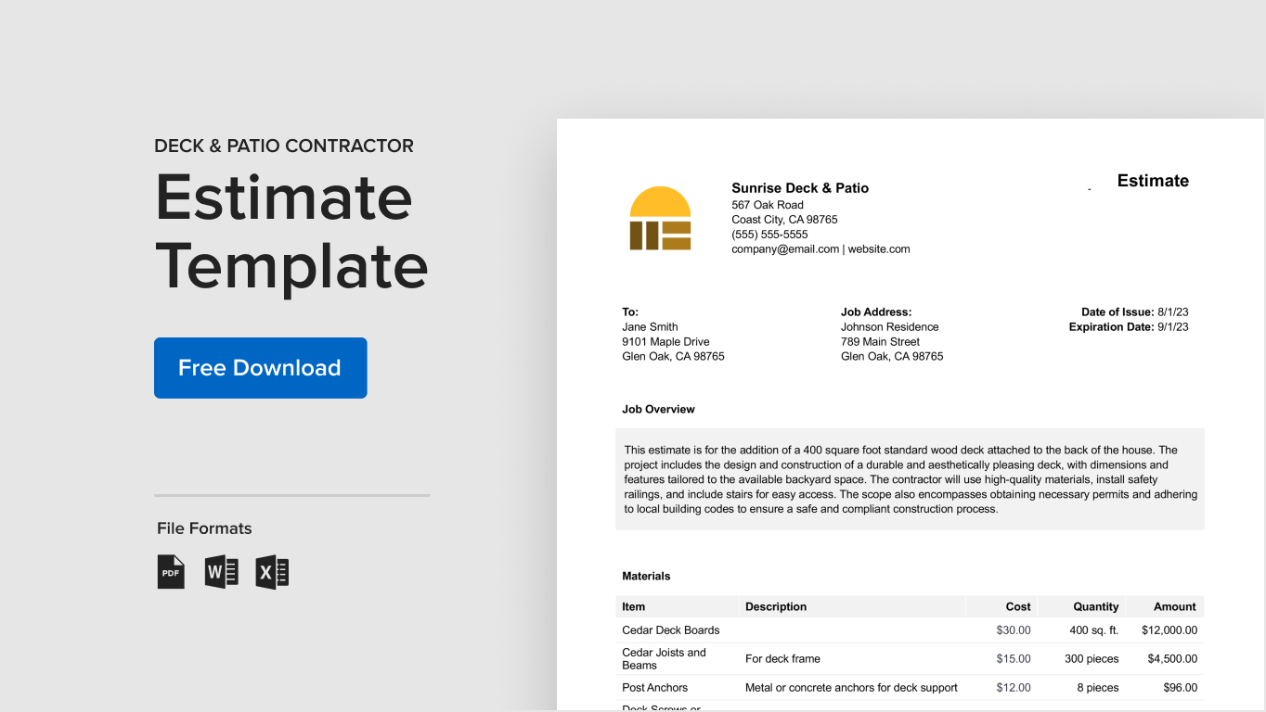The width and height of the screenshot is (1266, 712).
Task: Select the Excel file format icon
Action: (273, 571)
